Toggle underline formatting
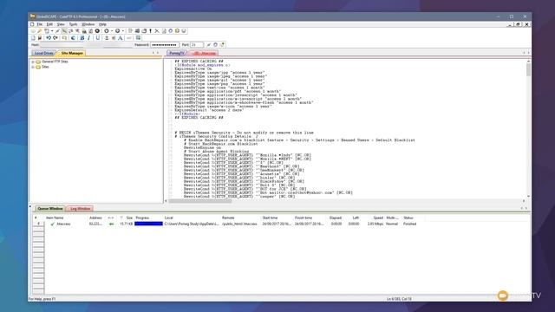Viewport: 555px width, 312px height. coord(98,38)
